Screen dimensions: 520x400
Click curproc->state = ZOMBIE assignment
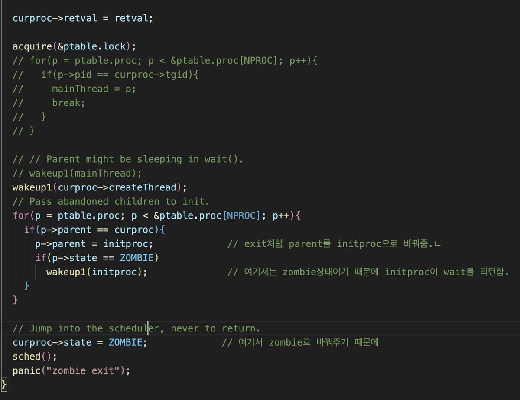(x=80, y=342)
